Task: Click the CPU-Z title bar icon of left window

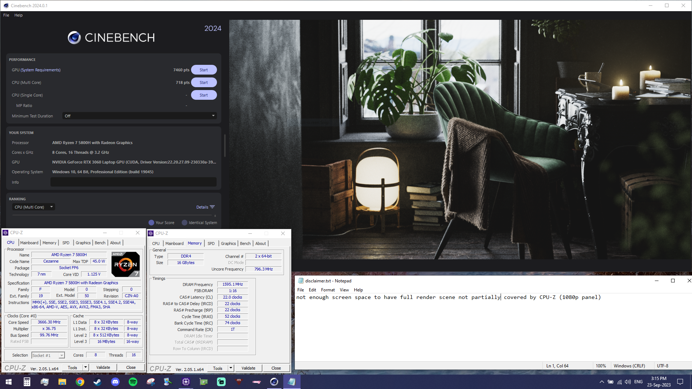Action: click(5, 233)
